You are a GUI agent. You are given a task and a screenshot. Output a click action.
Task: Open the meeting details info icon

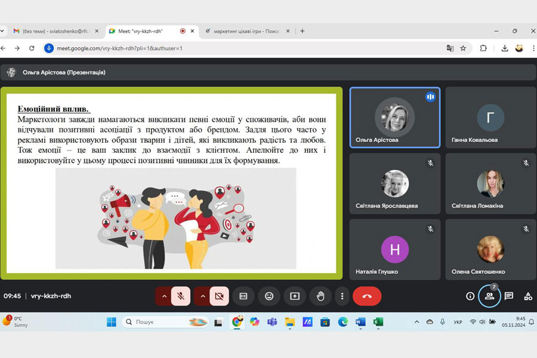(x=470, y=296)
